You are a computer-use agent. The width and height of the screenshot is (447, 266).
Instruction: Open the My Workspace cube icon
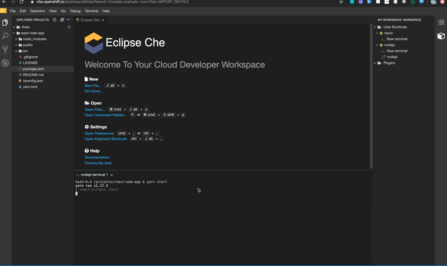tap(441, 36)
